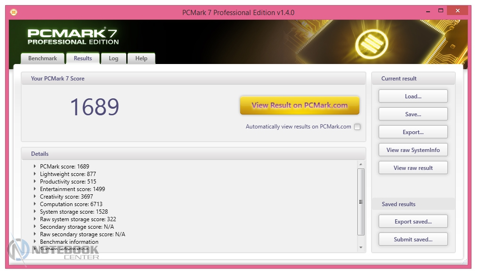Image resolution: width=478 pixels, height=272 pixels.
Task: Click Submit saved... button
Action: pyautogui.click(x=413, y=240)
